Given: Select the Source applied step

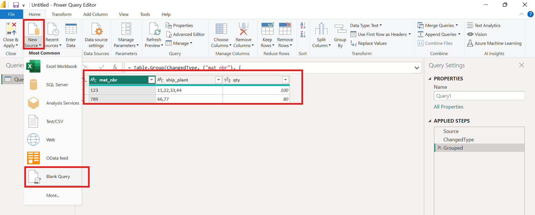Looking at the screenshot, I should 480,131.
